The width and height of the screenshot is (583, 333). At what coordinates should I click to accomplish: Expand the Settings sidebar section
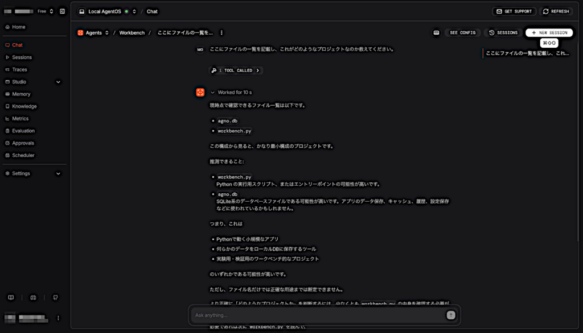[59, 174]
